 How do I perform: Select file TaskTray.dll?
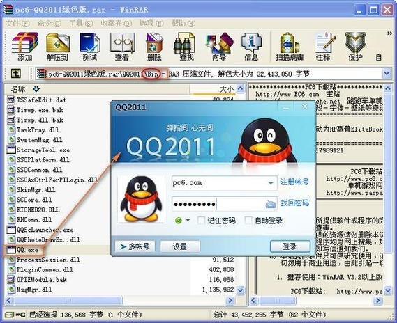point(33,130)
